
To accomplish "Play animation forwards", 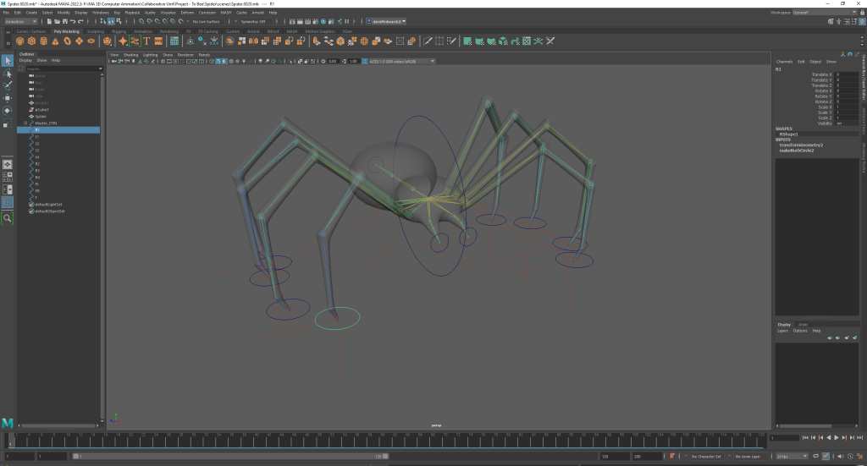I will 836,437.
